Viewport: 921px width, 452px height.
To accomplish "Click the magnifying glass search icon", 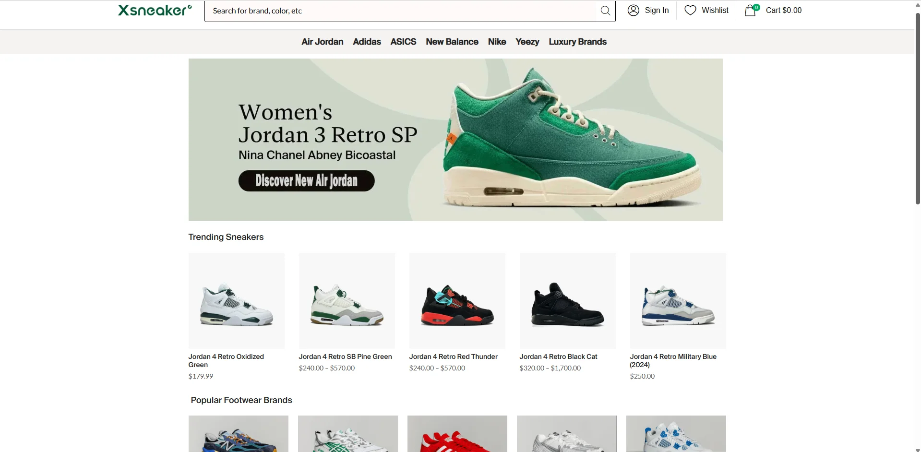I will coord(605,11).
